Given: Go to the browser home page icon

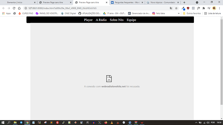Looking at the screenshot, I should click(x=19, y=8).
